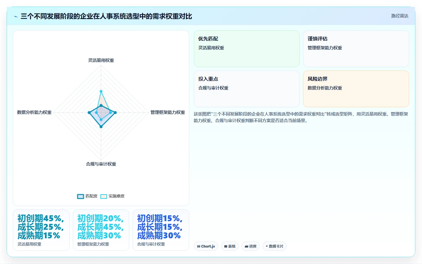Screen dimensions: 422x264
Task: Click the 路径雷达 label in the header
Action: 400,16
